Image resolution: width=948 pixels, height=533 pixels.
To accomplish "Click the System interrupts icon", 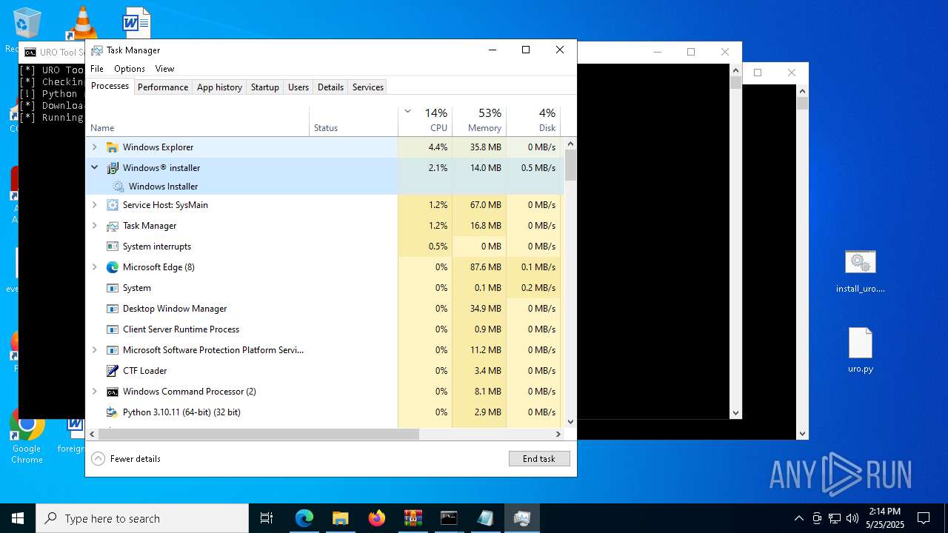I will click(113, 247).
